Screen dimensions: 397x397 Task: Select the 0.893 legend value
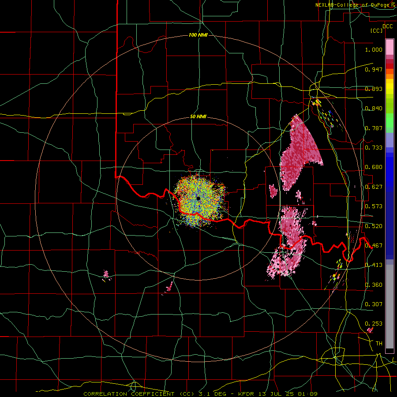click(374, 89)
